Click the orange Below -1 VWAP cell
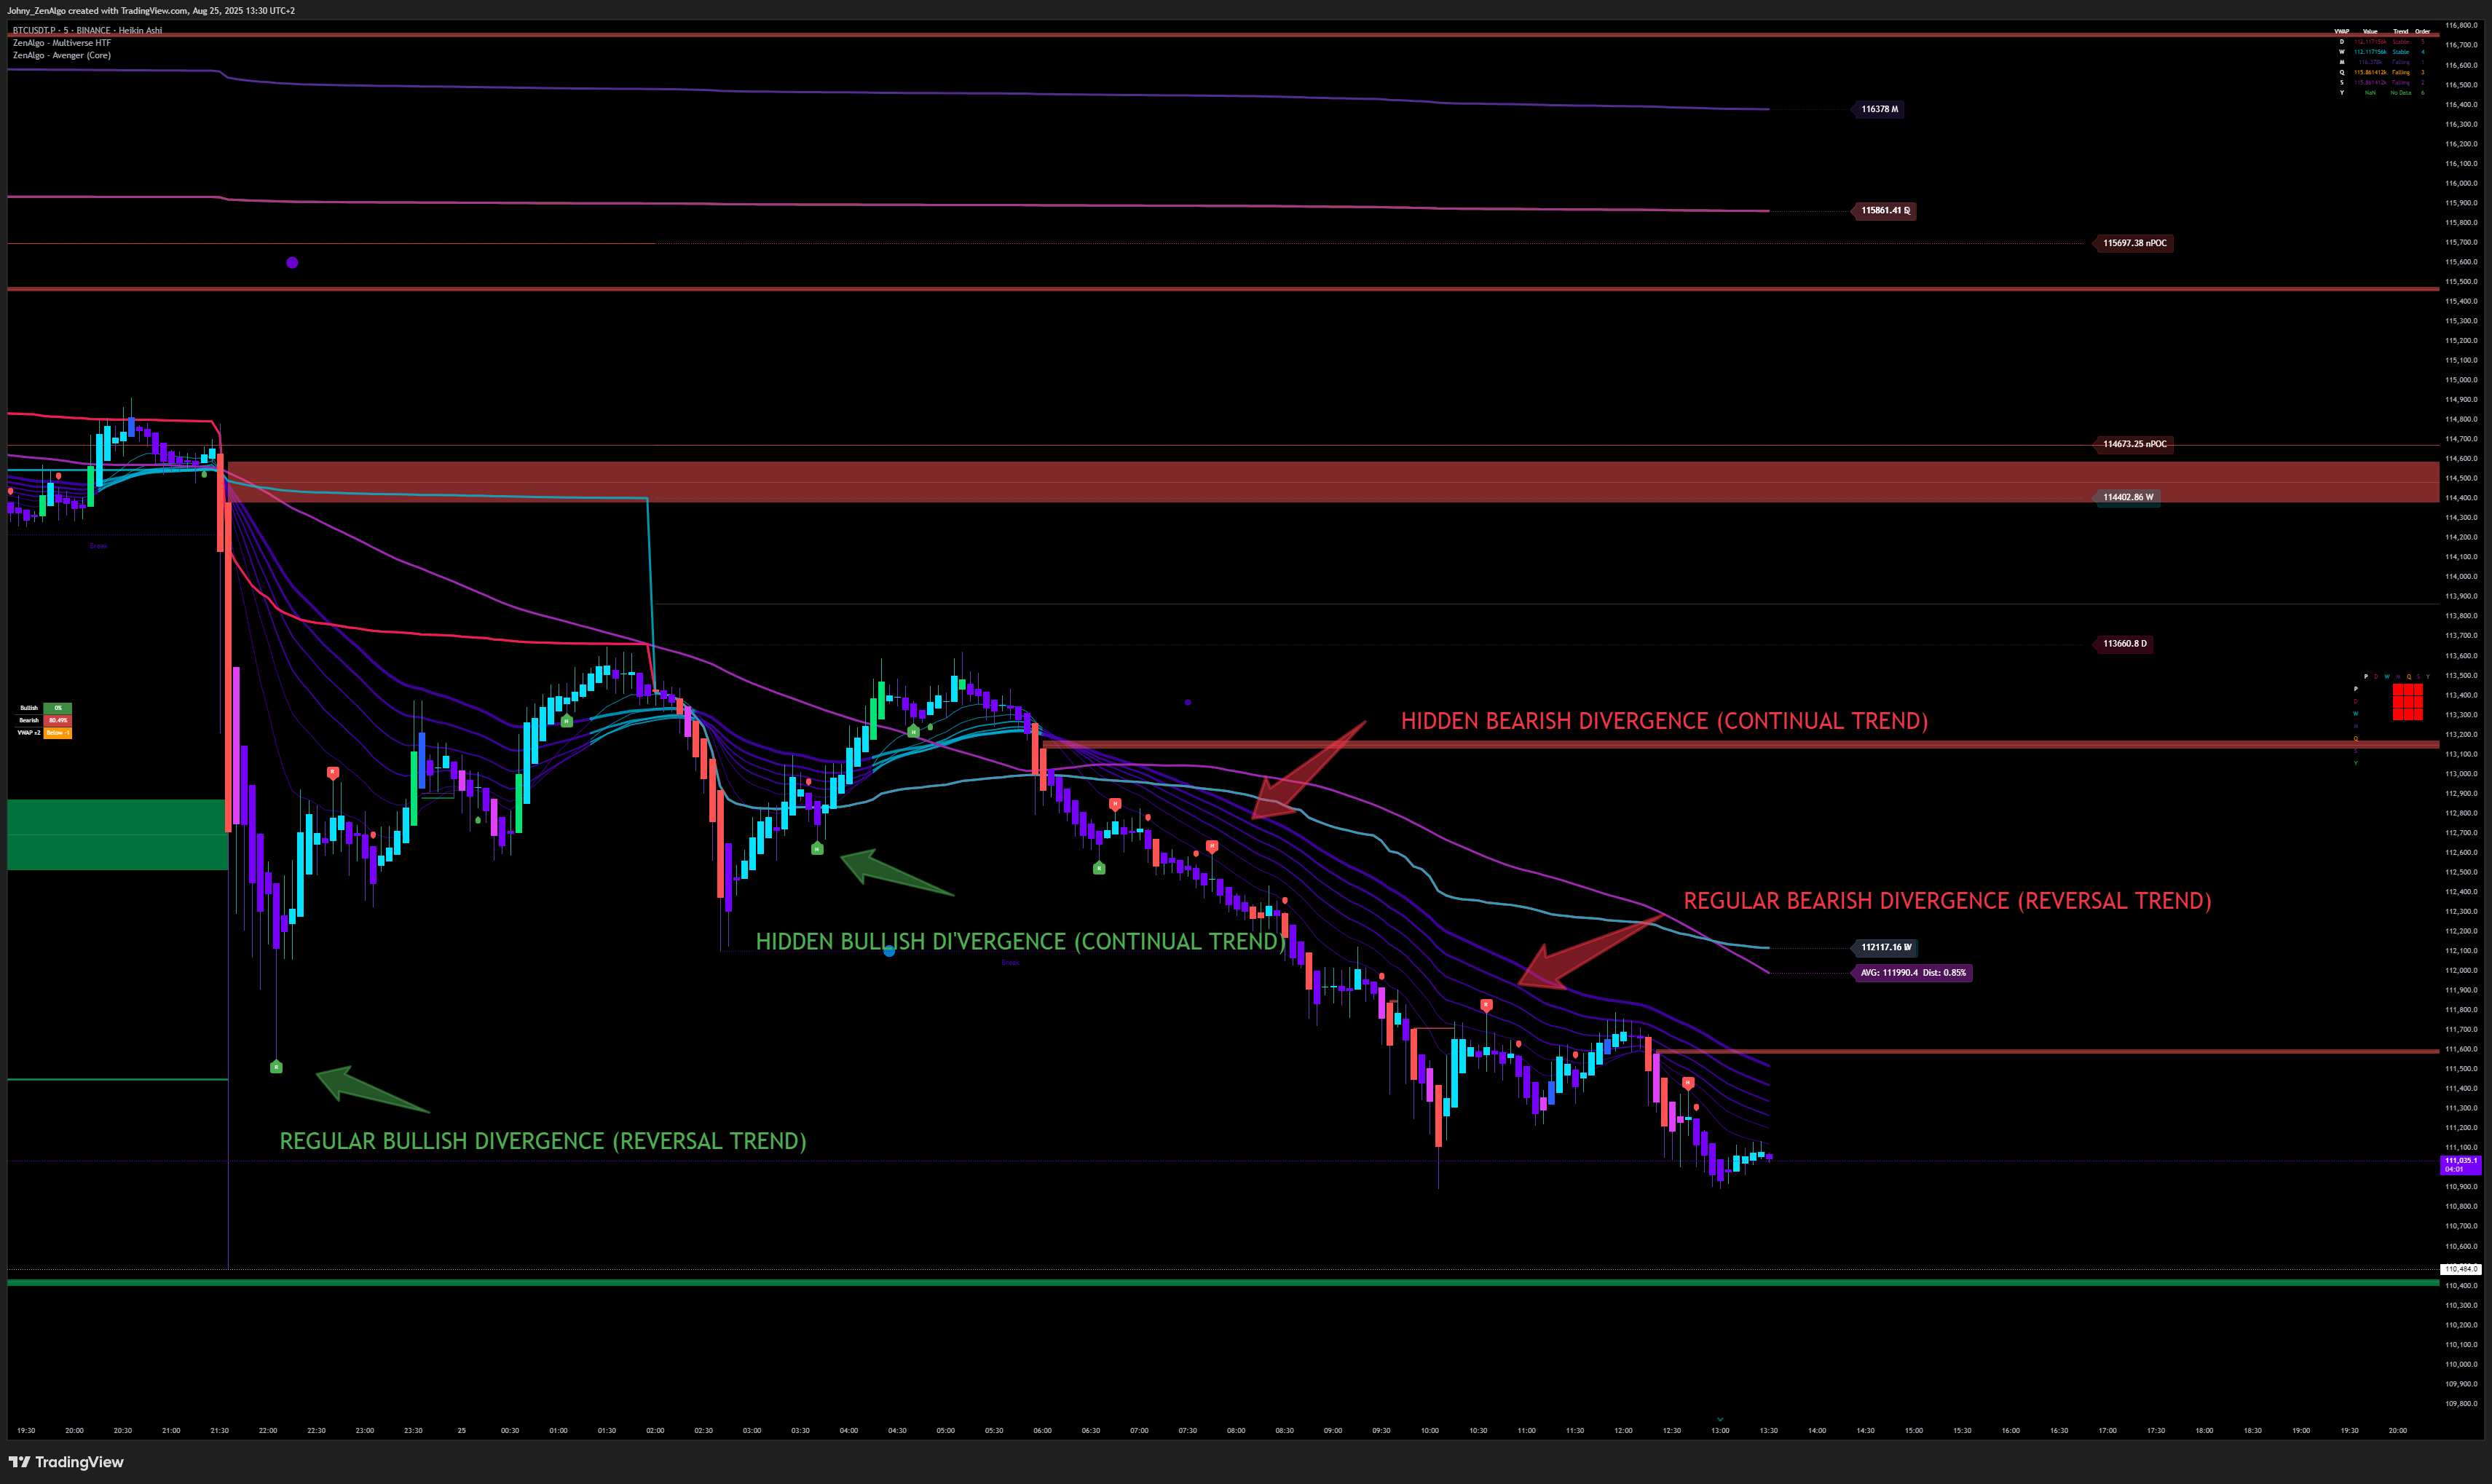 click(x=58, y=733)
